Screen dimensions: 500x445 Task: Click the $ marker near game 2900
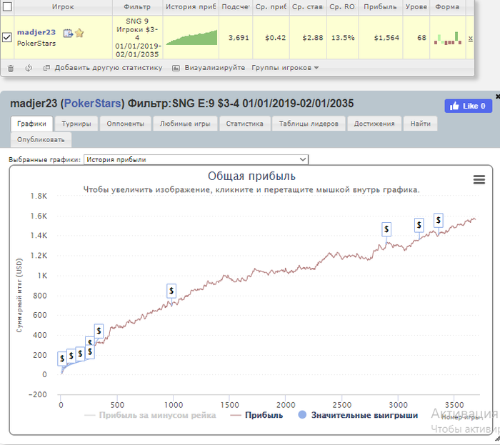386,229
